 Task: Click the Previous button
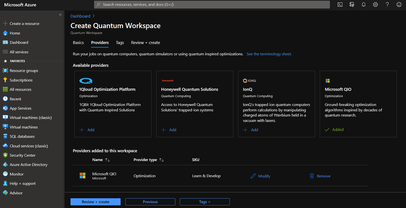[x=150, y=202]
